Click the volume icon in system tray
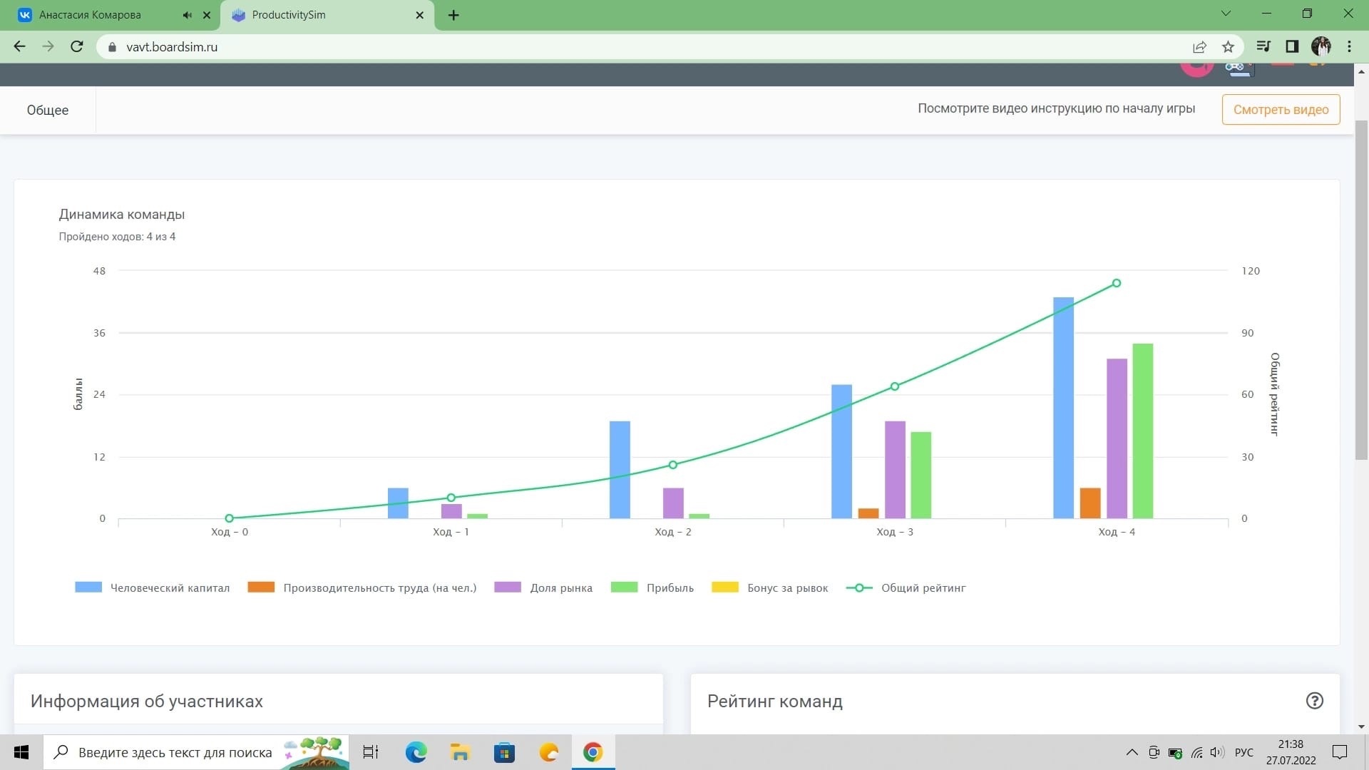The height and width of the screenshot is (770, 1369). pyautogui.click(x=1217, y=752)
